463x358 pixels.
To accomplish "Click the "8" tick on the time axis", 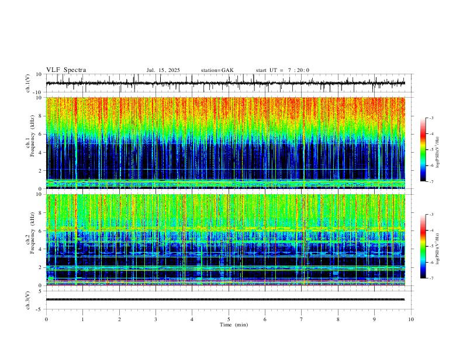I will (338, 319).
